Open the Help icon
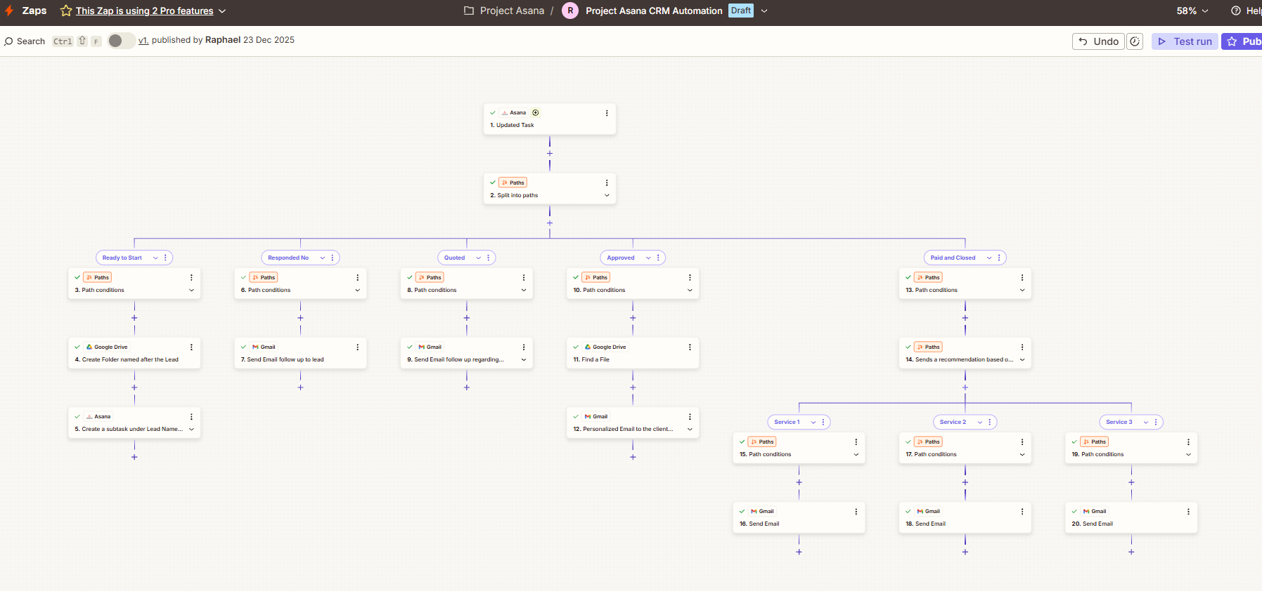This screenshot has width=1262, height=591. pos(1235,11)
